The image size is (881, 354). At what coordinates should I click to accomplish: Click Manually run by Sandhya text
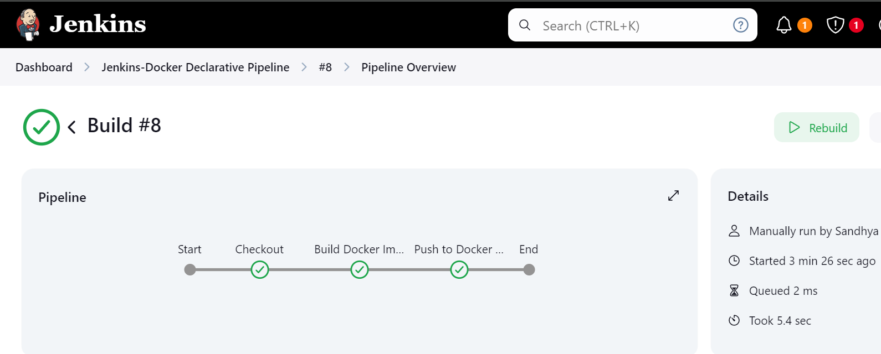(813, 231)
